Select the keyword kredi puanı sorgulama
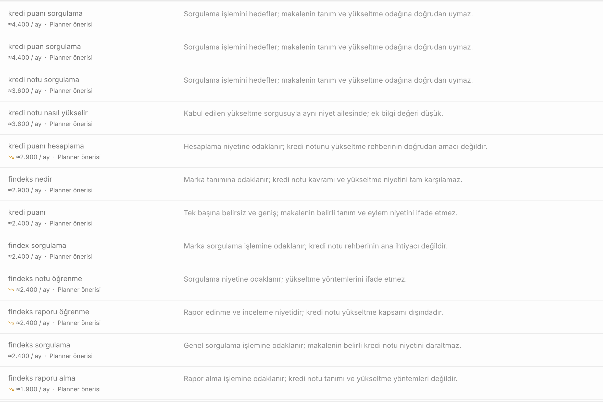This screenshot has width=603, height=402. tap(45, 13)
